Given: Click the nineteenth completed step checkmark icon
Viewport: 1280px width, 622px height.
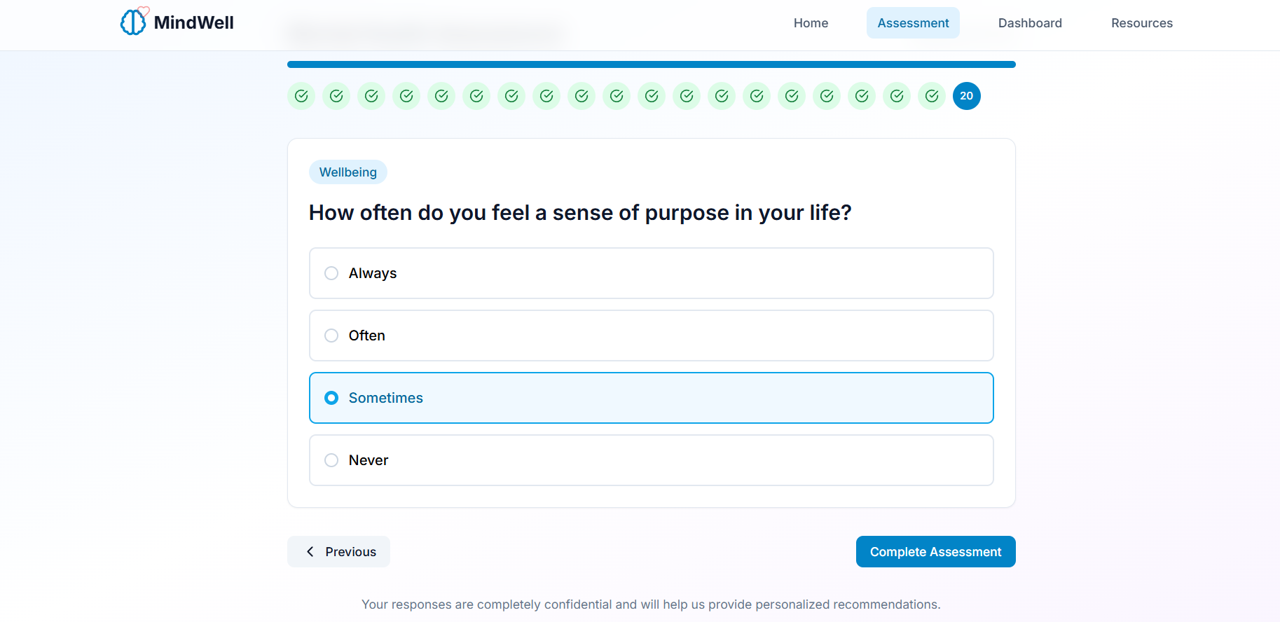Looking at the screenshot, I should pos(932,96).
